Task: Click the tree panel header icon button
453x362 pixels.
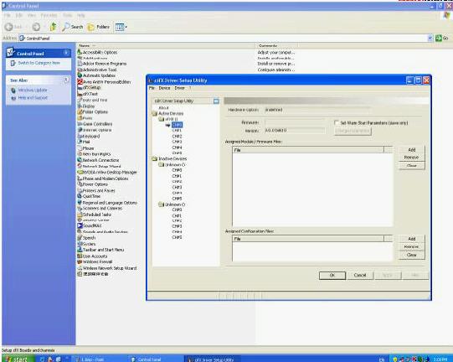Action: click(x=216, y=101)
